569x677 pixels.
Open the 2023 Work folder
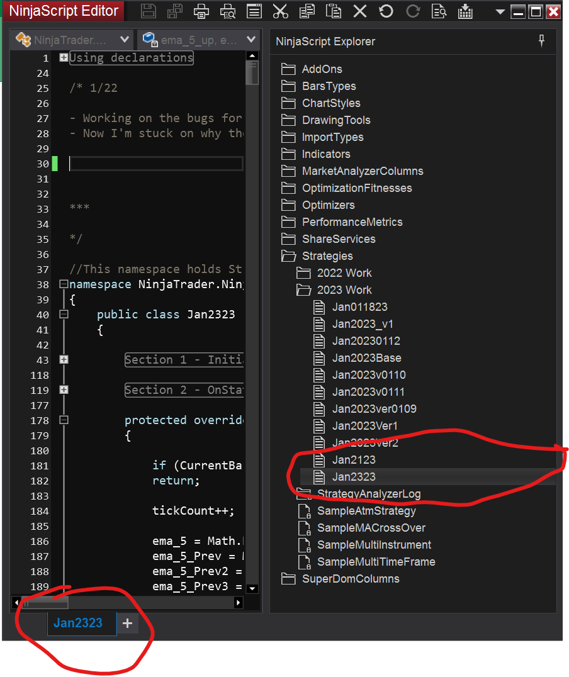[x=344, y=290]
